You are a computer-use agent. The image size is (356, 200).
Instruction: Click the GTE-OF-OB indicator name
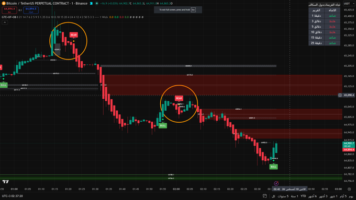click(x=9, y=17)
